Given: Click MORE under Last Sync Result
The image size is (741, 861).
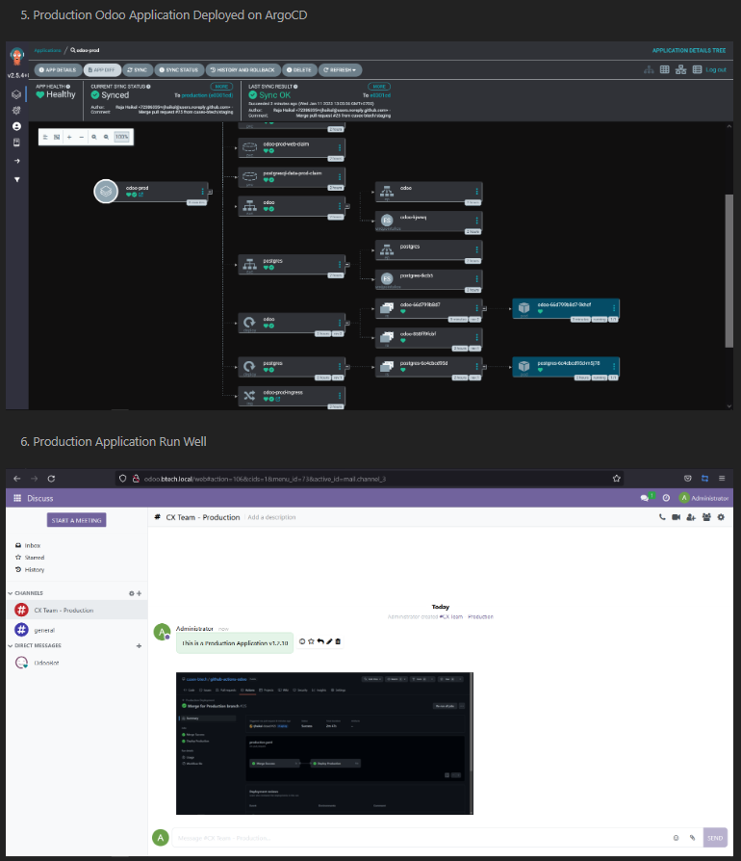Looking at the screenshot, I should 379,87.
